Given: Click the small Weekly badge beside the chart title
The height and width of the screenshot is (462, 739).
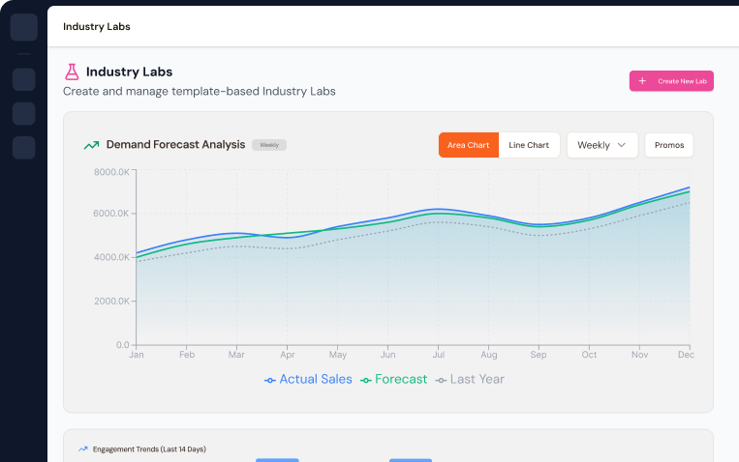Looking at the screenshot, I should coord(269,145).
